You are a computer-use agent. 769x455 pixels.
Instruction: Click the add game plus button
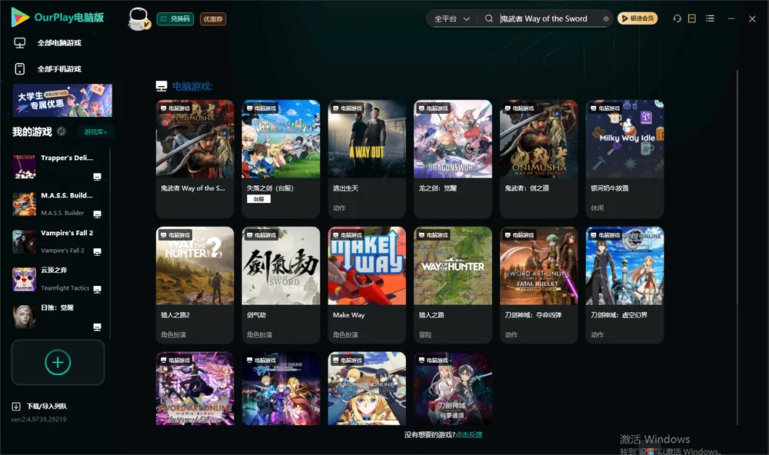tap(58, 362)
